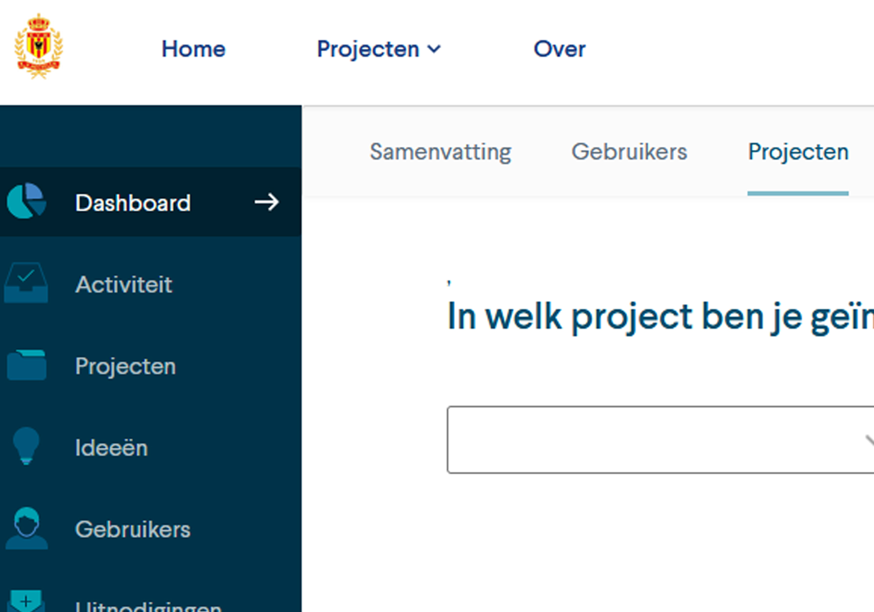
Task: Select the Ideeën lightbulb icon
Action: pos(26,446)
